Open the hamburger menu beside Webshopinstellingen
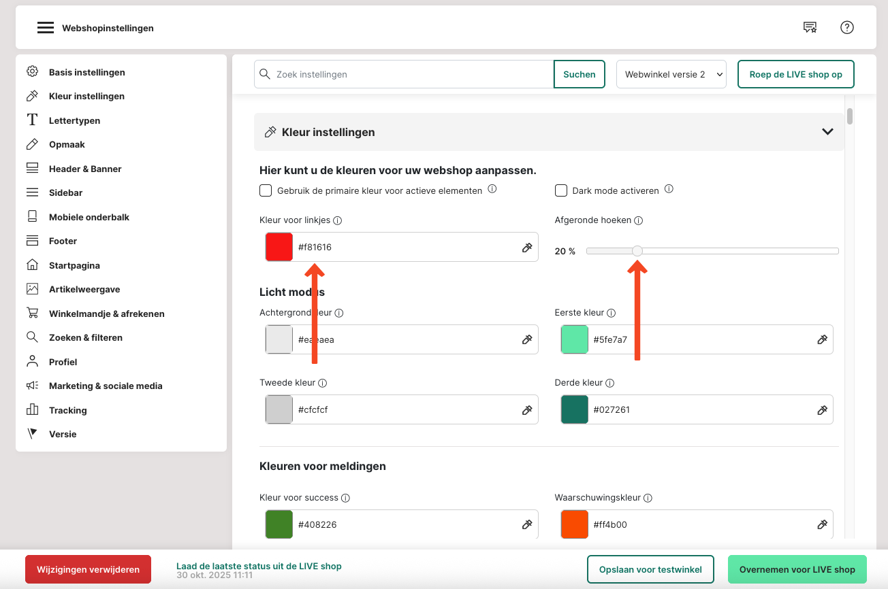The height and width of the screenshot is (589, 888). 46,28
